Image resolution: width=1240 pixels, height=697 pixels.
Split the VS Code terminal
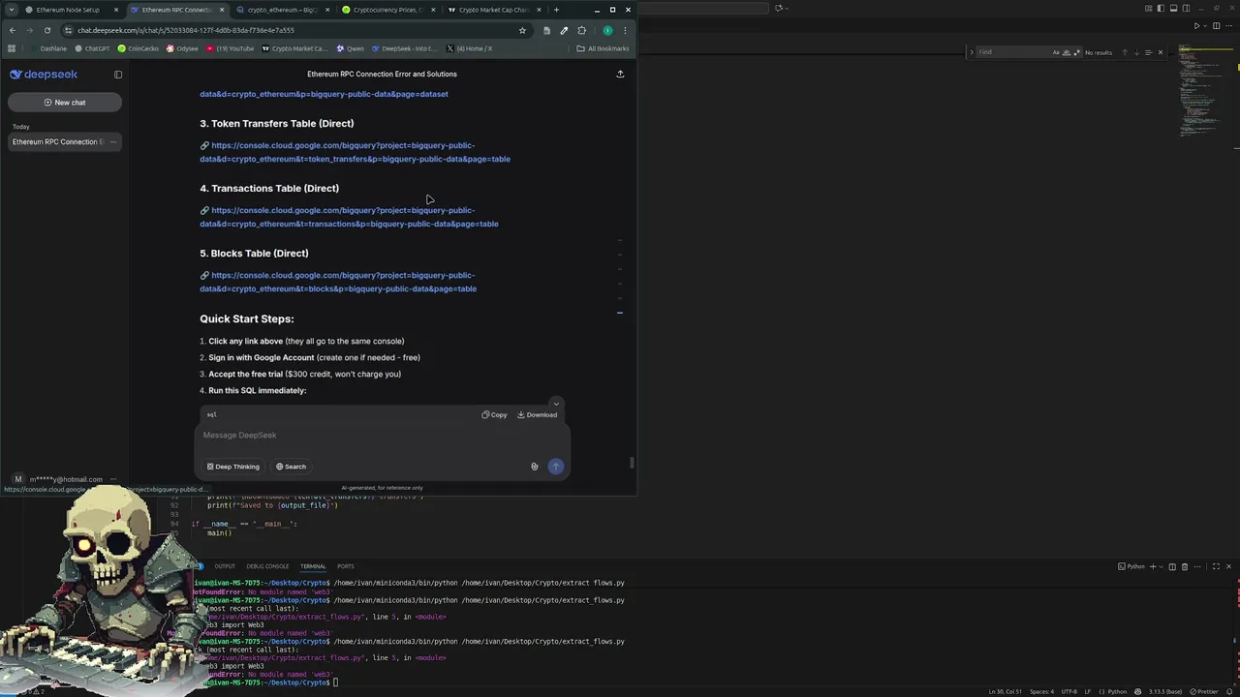tap(1172, 566)
